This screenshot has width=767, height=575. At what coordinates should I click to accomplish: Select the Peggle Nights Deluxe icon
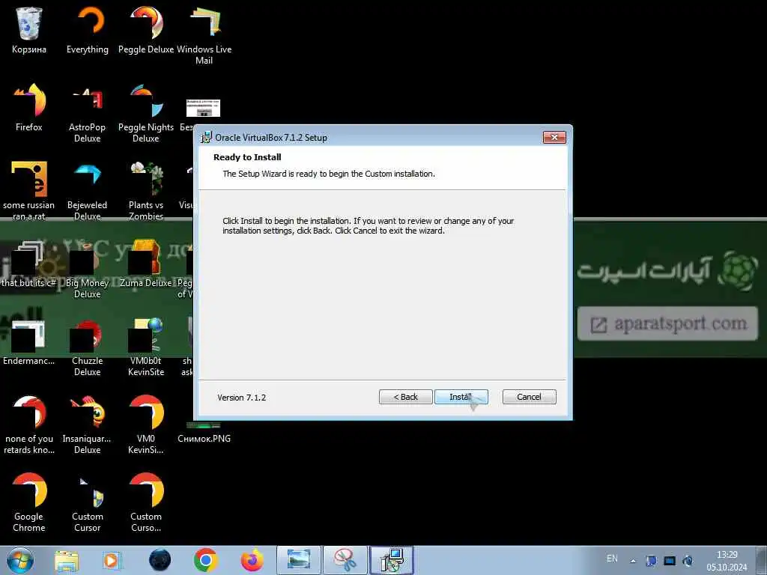tap(146, 114)
